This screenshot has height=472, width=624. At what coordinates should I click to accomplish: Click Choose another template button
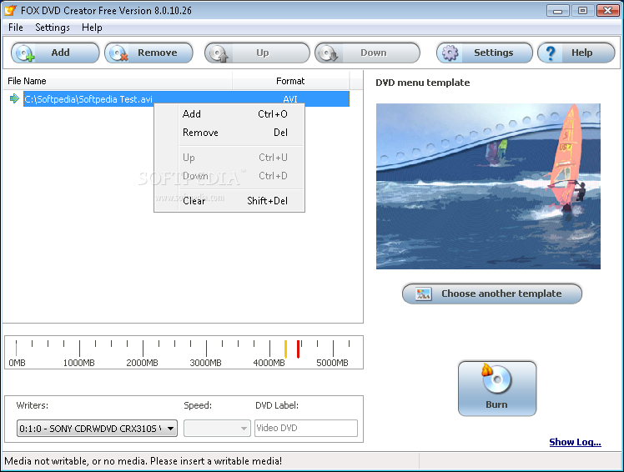(492, 294)
